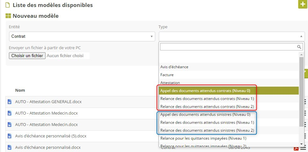308x152 pixels.
Task: Click the document icon beside Liste des modèles disponibles
Action: [x=8, y=5]
